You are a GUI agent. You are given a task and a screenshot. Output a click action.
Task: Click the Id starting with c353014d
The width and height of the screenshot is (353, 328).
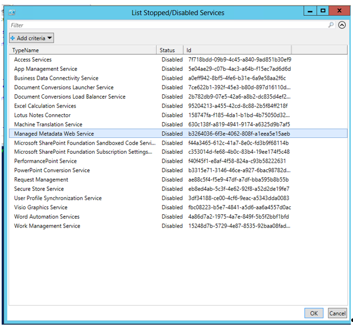239,152
